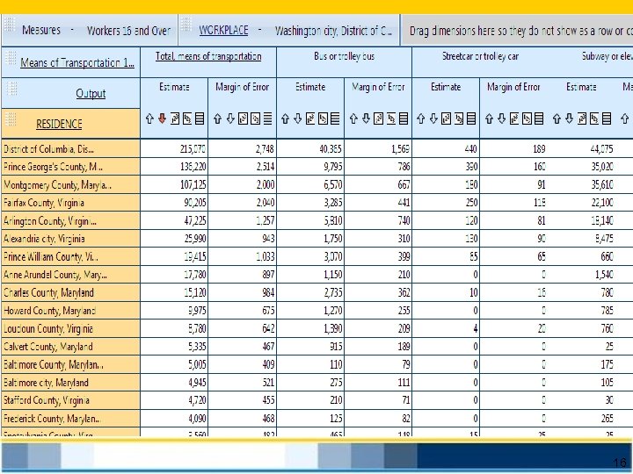Click up arrow under Subway Estimate column
Viewport: 633px width, 474px height.
(x=557, y=118)
